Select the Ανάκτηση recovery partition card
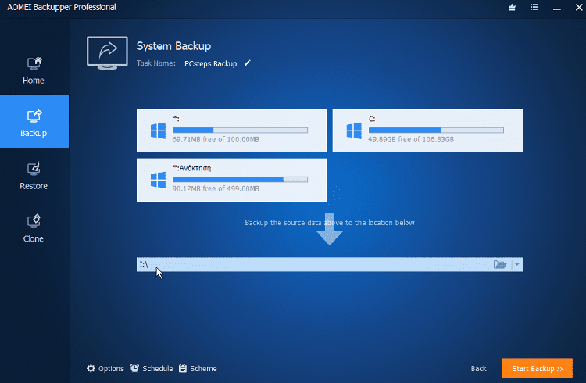 point(231,180)
